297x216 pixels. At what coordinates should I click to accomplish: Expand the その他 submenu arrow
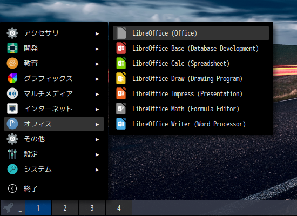tap(97, 140)
